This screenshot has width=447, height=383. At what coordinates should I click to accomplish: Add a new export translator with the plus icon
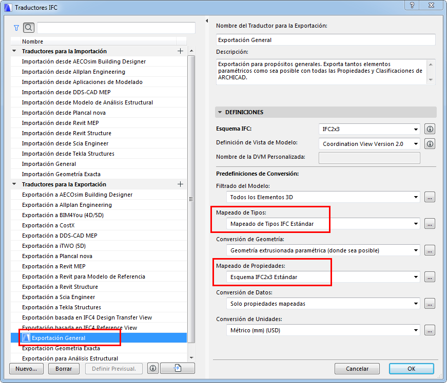click(180, 184)
